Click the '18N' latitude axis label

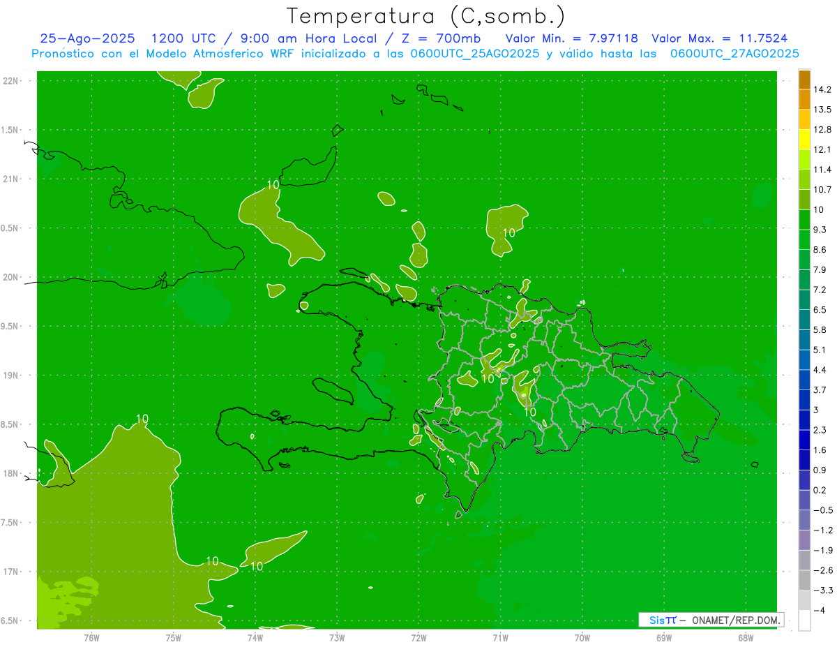(x=10, y=474)
